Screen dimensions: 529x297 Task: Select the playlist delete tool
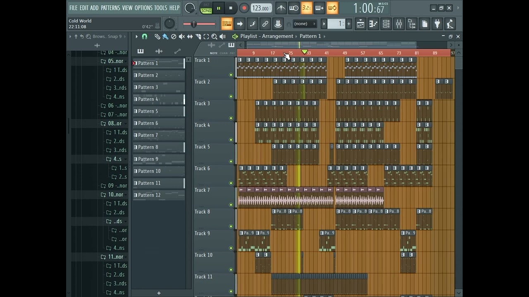pyautogui.click(x=174, y=37)
